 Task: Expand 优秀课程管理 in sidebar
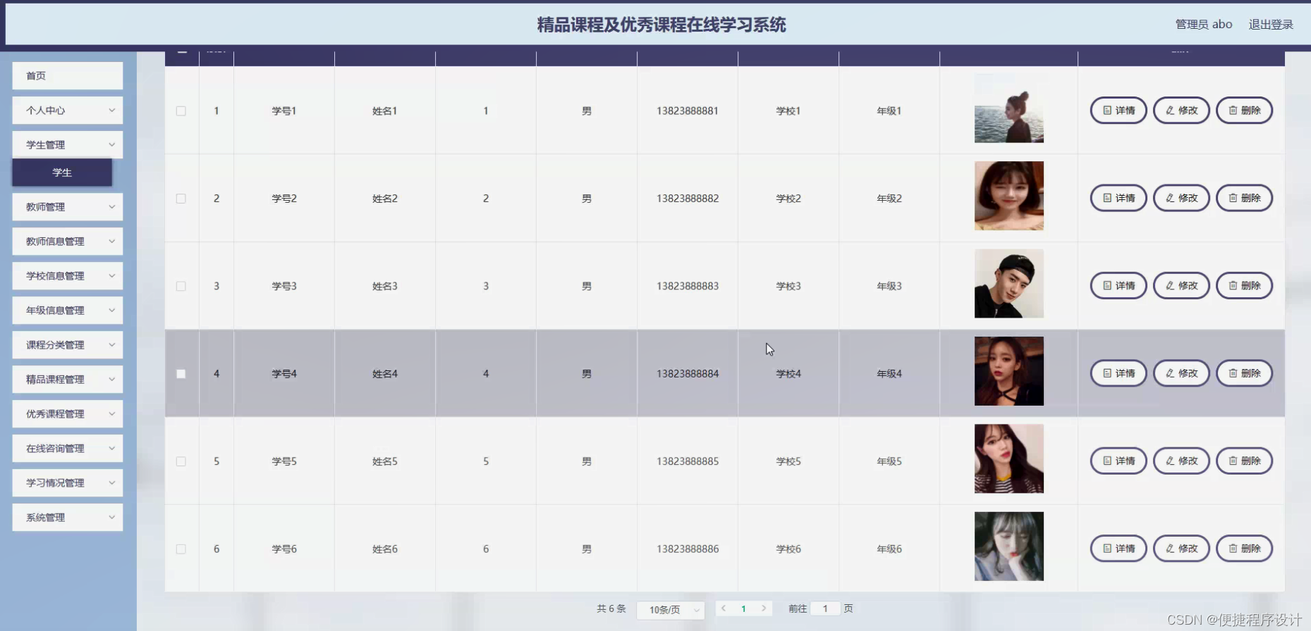click(x=68, y=414)
